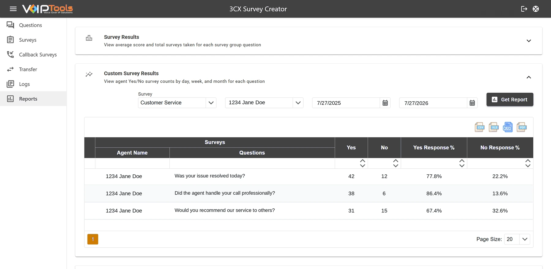Click the Get Report button
The width and height of the screenshot is (551, 269).
point(510,99)
